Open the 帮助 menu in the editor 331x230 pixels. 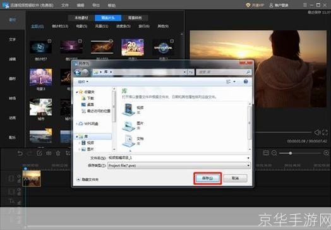(x=112, y=5)
